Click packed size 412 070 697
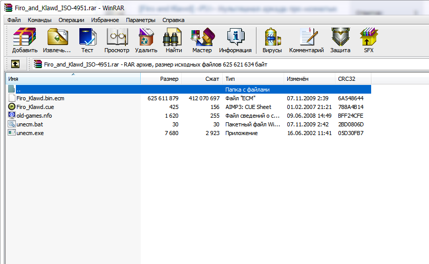This screenshot has height=264, width=429. [x=204, y=98]
